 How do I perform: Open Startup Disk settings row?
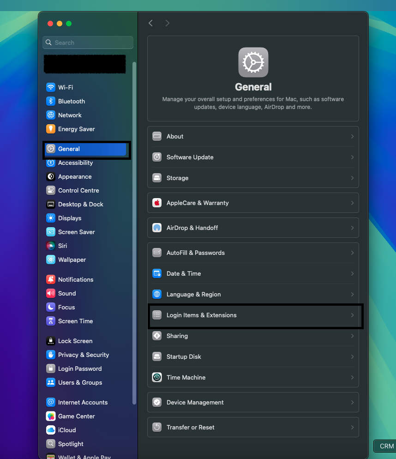pyautogui.click(x=253, y=356)
